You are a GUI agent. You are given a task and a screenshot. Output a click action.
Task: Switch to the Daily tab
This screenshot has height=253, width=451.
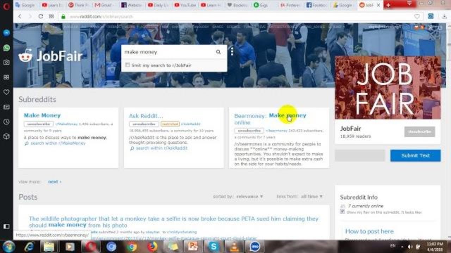158,5
